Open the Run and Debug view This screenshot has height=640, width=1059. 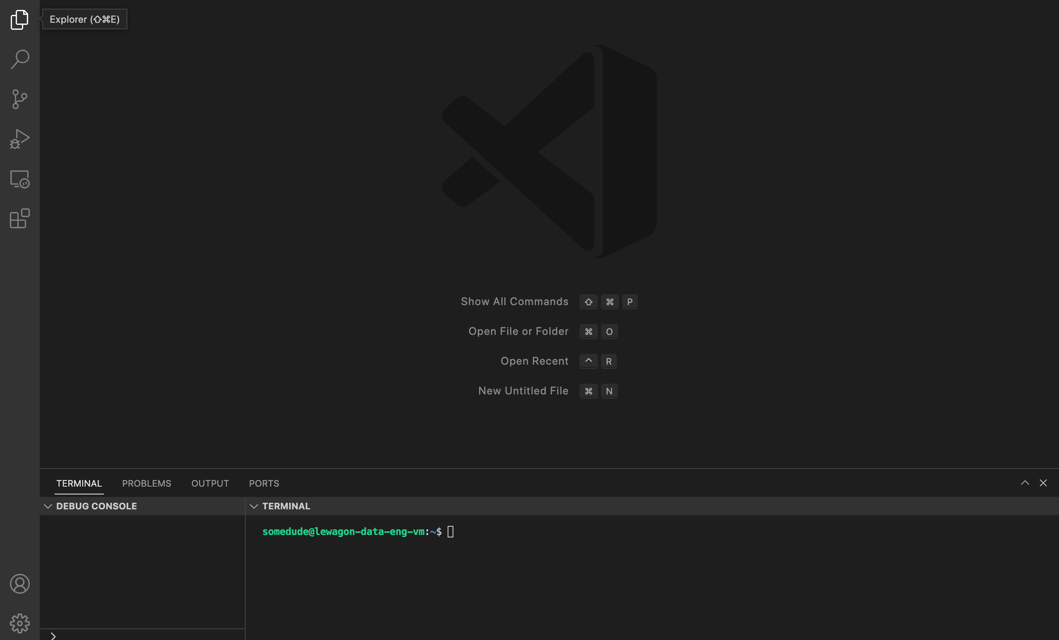[20, 139]
